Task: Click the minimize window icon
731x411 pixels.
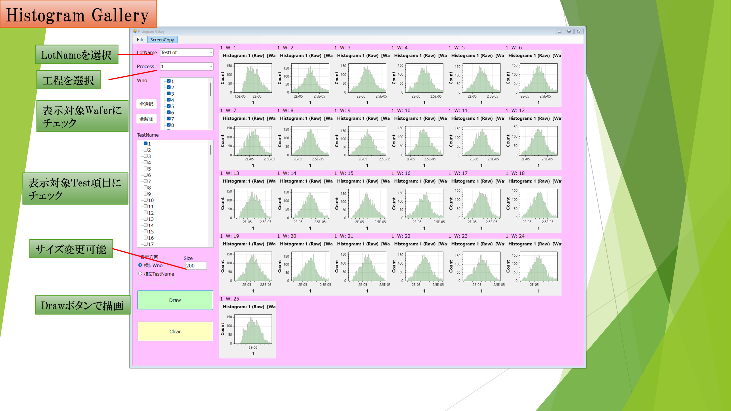Action: 559,31
